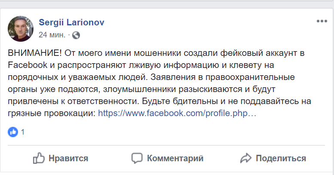Open the three-dot post options menu

pyautogui.click(x=322, y=21)
